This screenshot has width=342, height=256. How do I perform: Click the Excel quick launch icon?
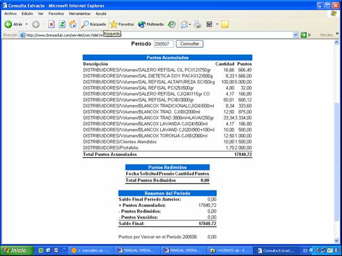41,250
